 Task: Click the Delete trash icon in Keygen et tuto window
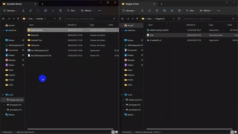tap(179, 10)
